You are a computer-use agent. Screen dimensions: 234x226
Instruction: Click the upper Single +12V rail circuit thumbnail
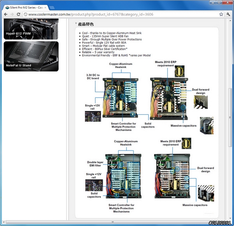93,116
